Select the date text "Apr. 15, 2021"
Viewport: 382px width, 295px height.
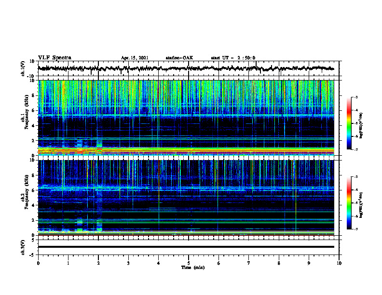point(135,58)
